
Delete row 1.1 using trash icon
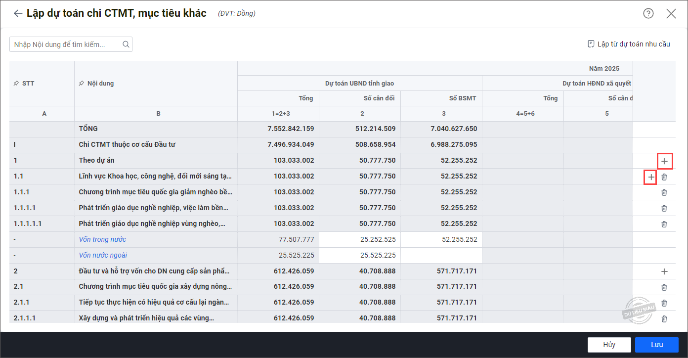664,177
